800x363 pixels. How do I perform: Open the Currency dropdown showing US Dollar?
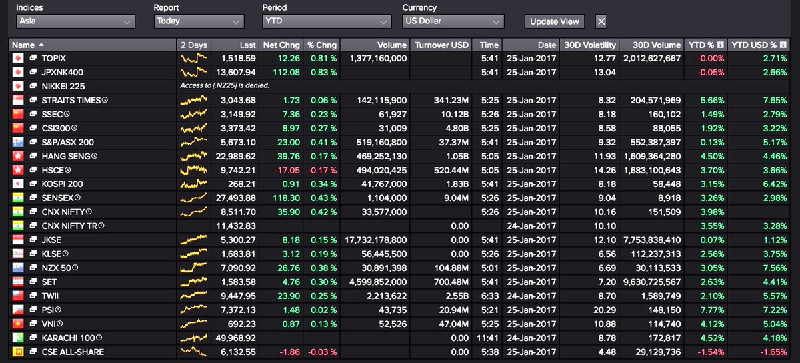453,21
